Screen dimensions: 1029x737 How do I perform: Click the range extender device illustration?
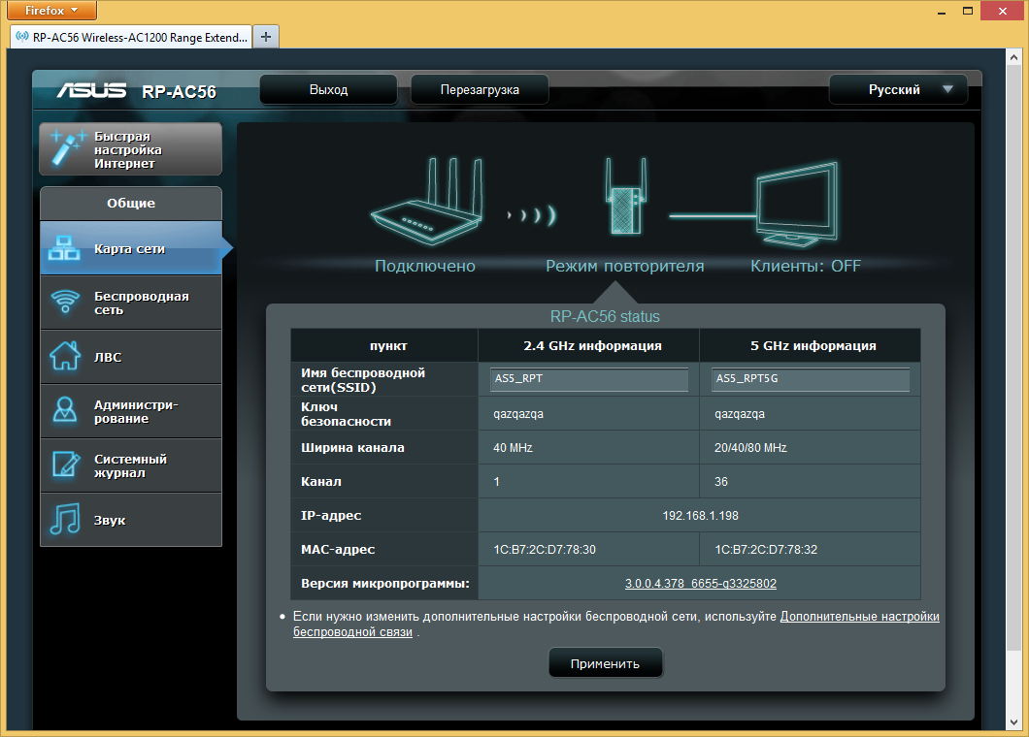[x=625, y=196]
